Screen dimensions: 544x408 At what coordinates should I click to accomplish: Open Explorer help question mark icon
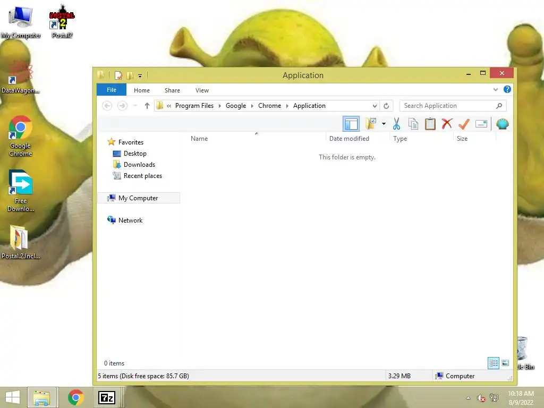(507, 89)
